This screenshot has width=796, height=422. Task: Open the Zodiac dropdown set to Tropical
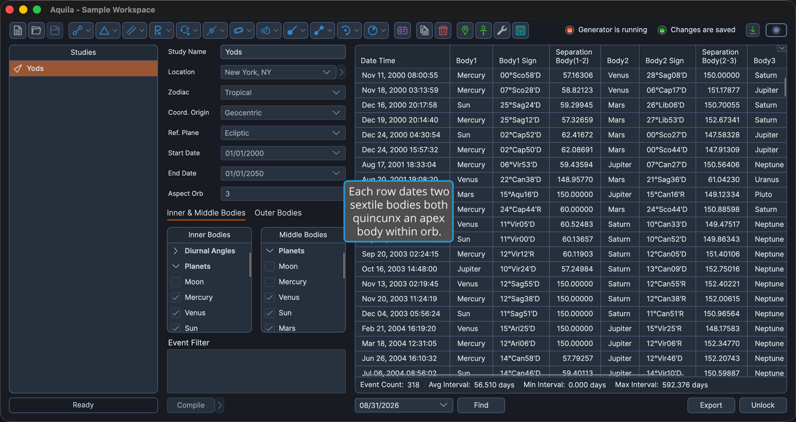[x=283, y=92]
